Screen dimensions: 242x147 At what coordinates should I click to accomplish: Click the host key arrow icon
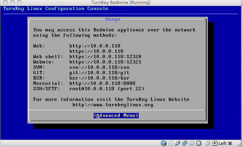click(x=215, y=143)
